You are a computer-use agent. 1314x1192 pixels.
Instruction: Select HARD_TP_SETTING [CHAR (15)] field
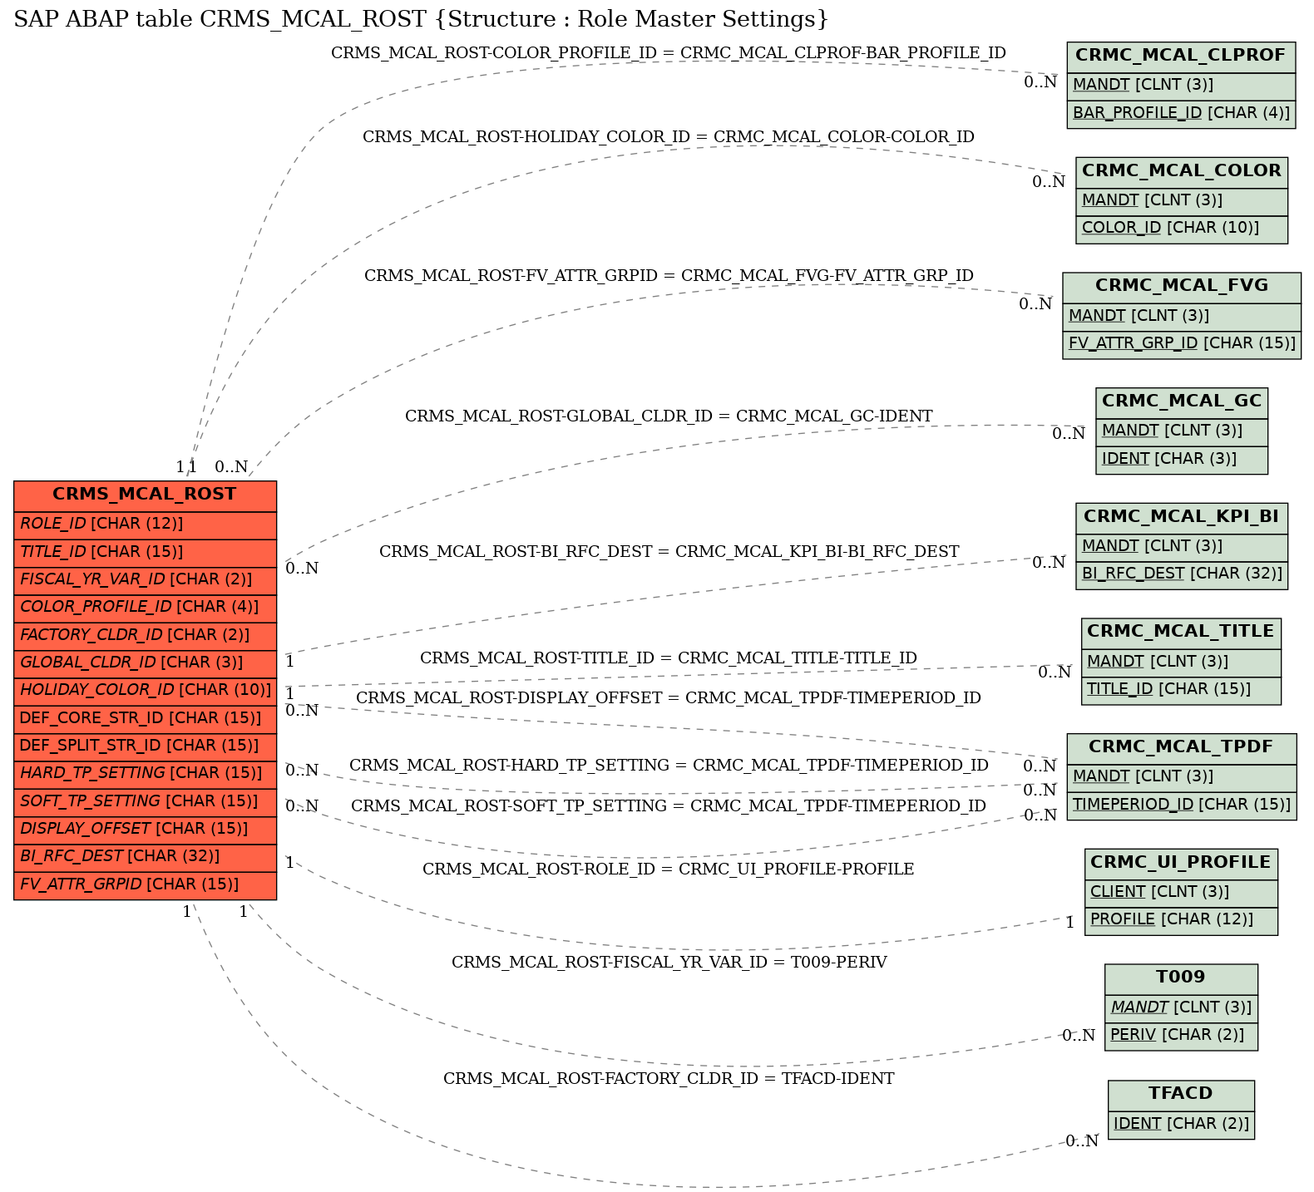(145, 774)
